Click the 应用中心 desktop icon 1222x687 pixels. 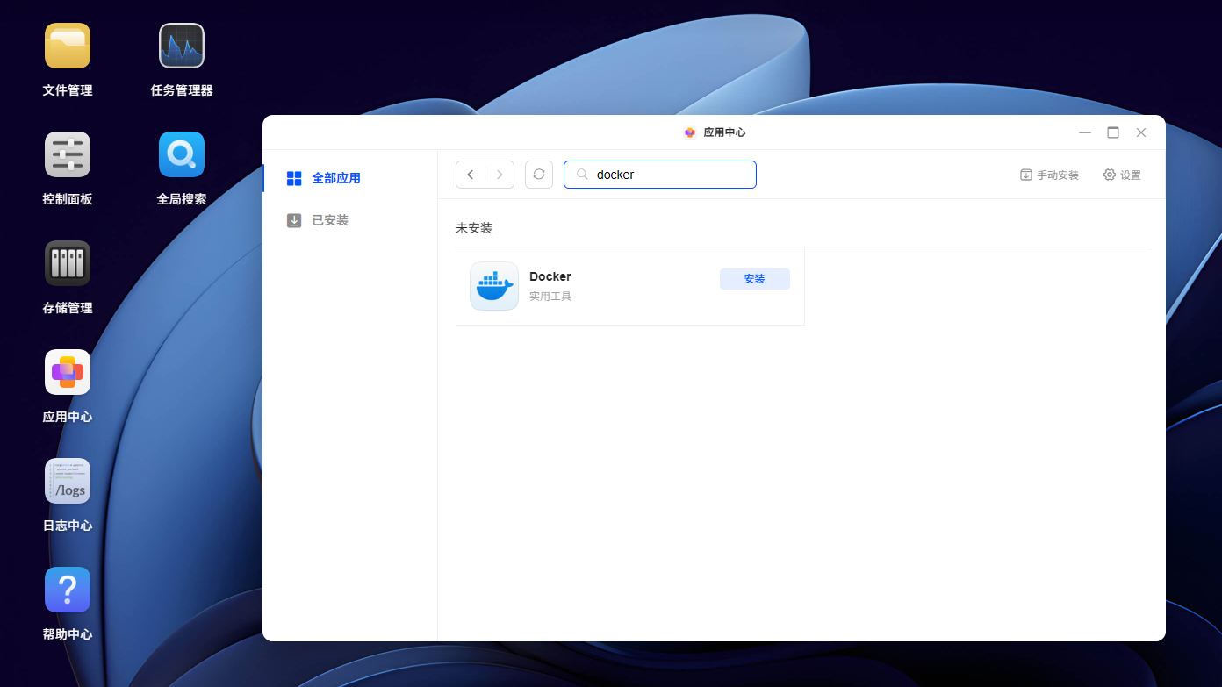pos(68,372)
